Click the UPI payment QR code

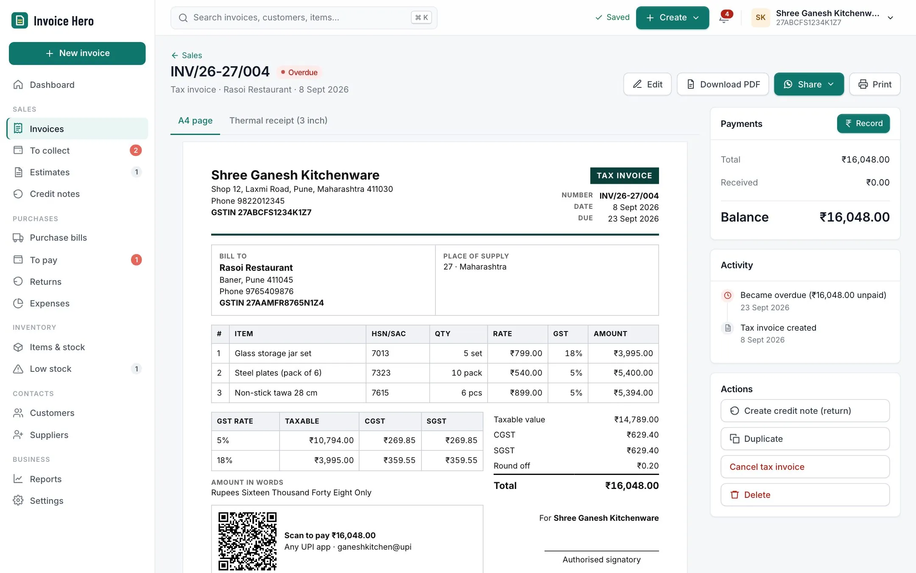tap(247, 541)
